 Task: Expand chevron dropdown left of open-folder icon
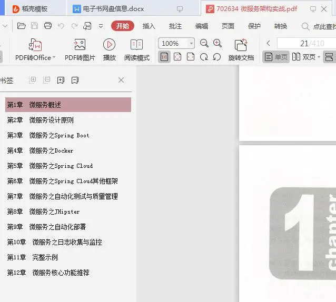click(5, 26)
